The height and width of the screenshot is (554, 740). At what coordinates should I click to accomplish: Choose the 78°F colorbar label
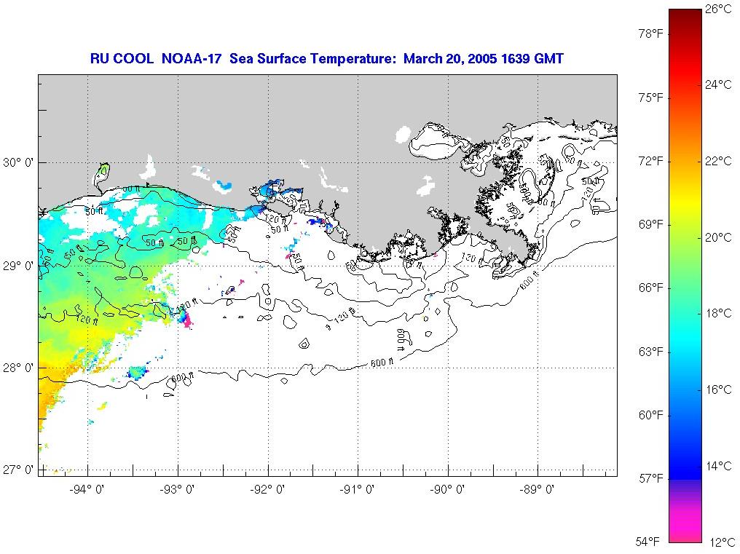pyautogui.click(x=651, y=34)
